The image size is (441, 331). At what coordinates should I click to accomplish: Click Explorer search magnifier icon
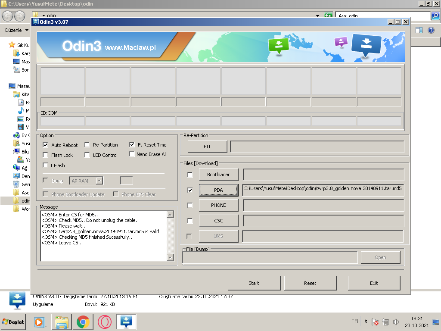point(435,16)
